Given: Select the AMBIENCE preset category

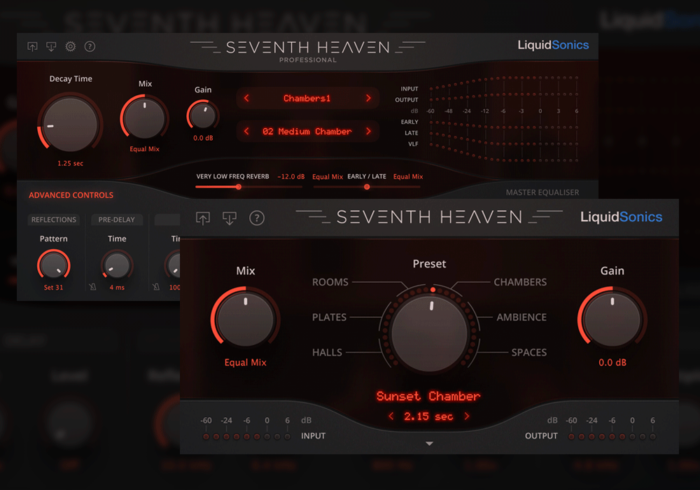Looking at the screenshot, I should pyautogui.click(x=521, y=317).
